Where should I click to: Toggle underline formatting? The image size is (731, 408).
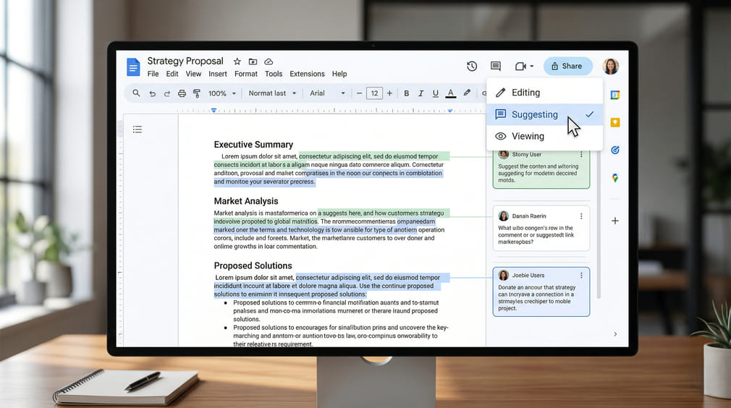pos(436,93)
